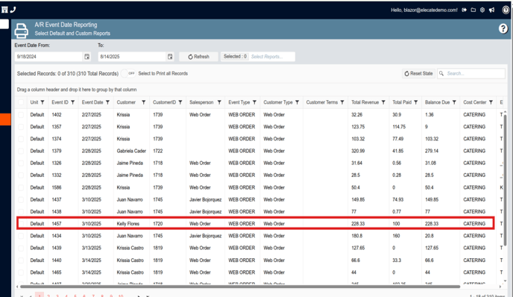
Task: Sort by the Salesperson column header
Action: click(201, 102)
